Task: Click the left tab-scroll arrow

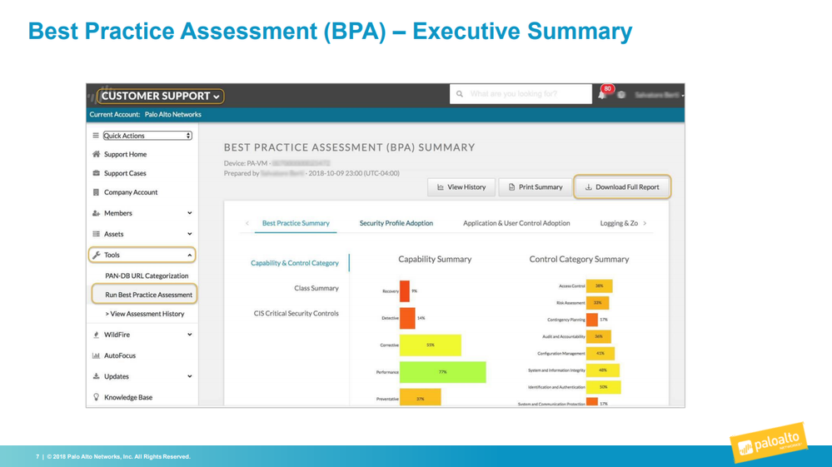Action: pyautogui.click(x=247, y=223)
